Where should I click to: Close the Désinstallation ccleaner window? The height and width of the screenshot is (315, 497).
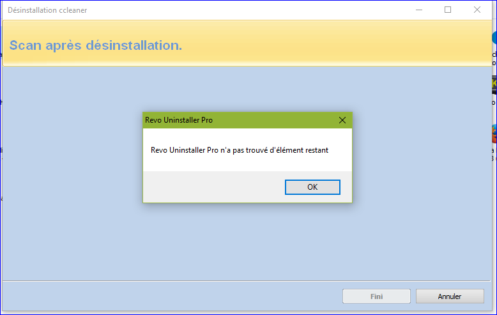[477, 10]
